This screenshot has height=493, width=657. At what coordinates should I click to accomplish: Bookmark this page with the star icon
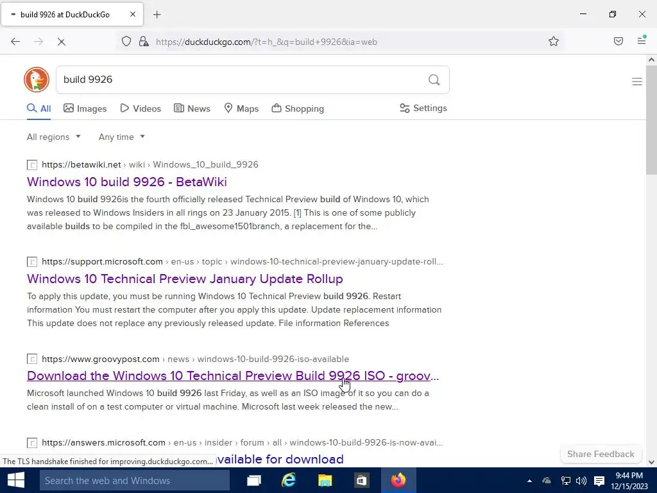point(554,41)
